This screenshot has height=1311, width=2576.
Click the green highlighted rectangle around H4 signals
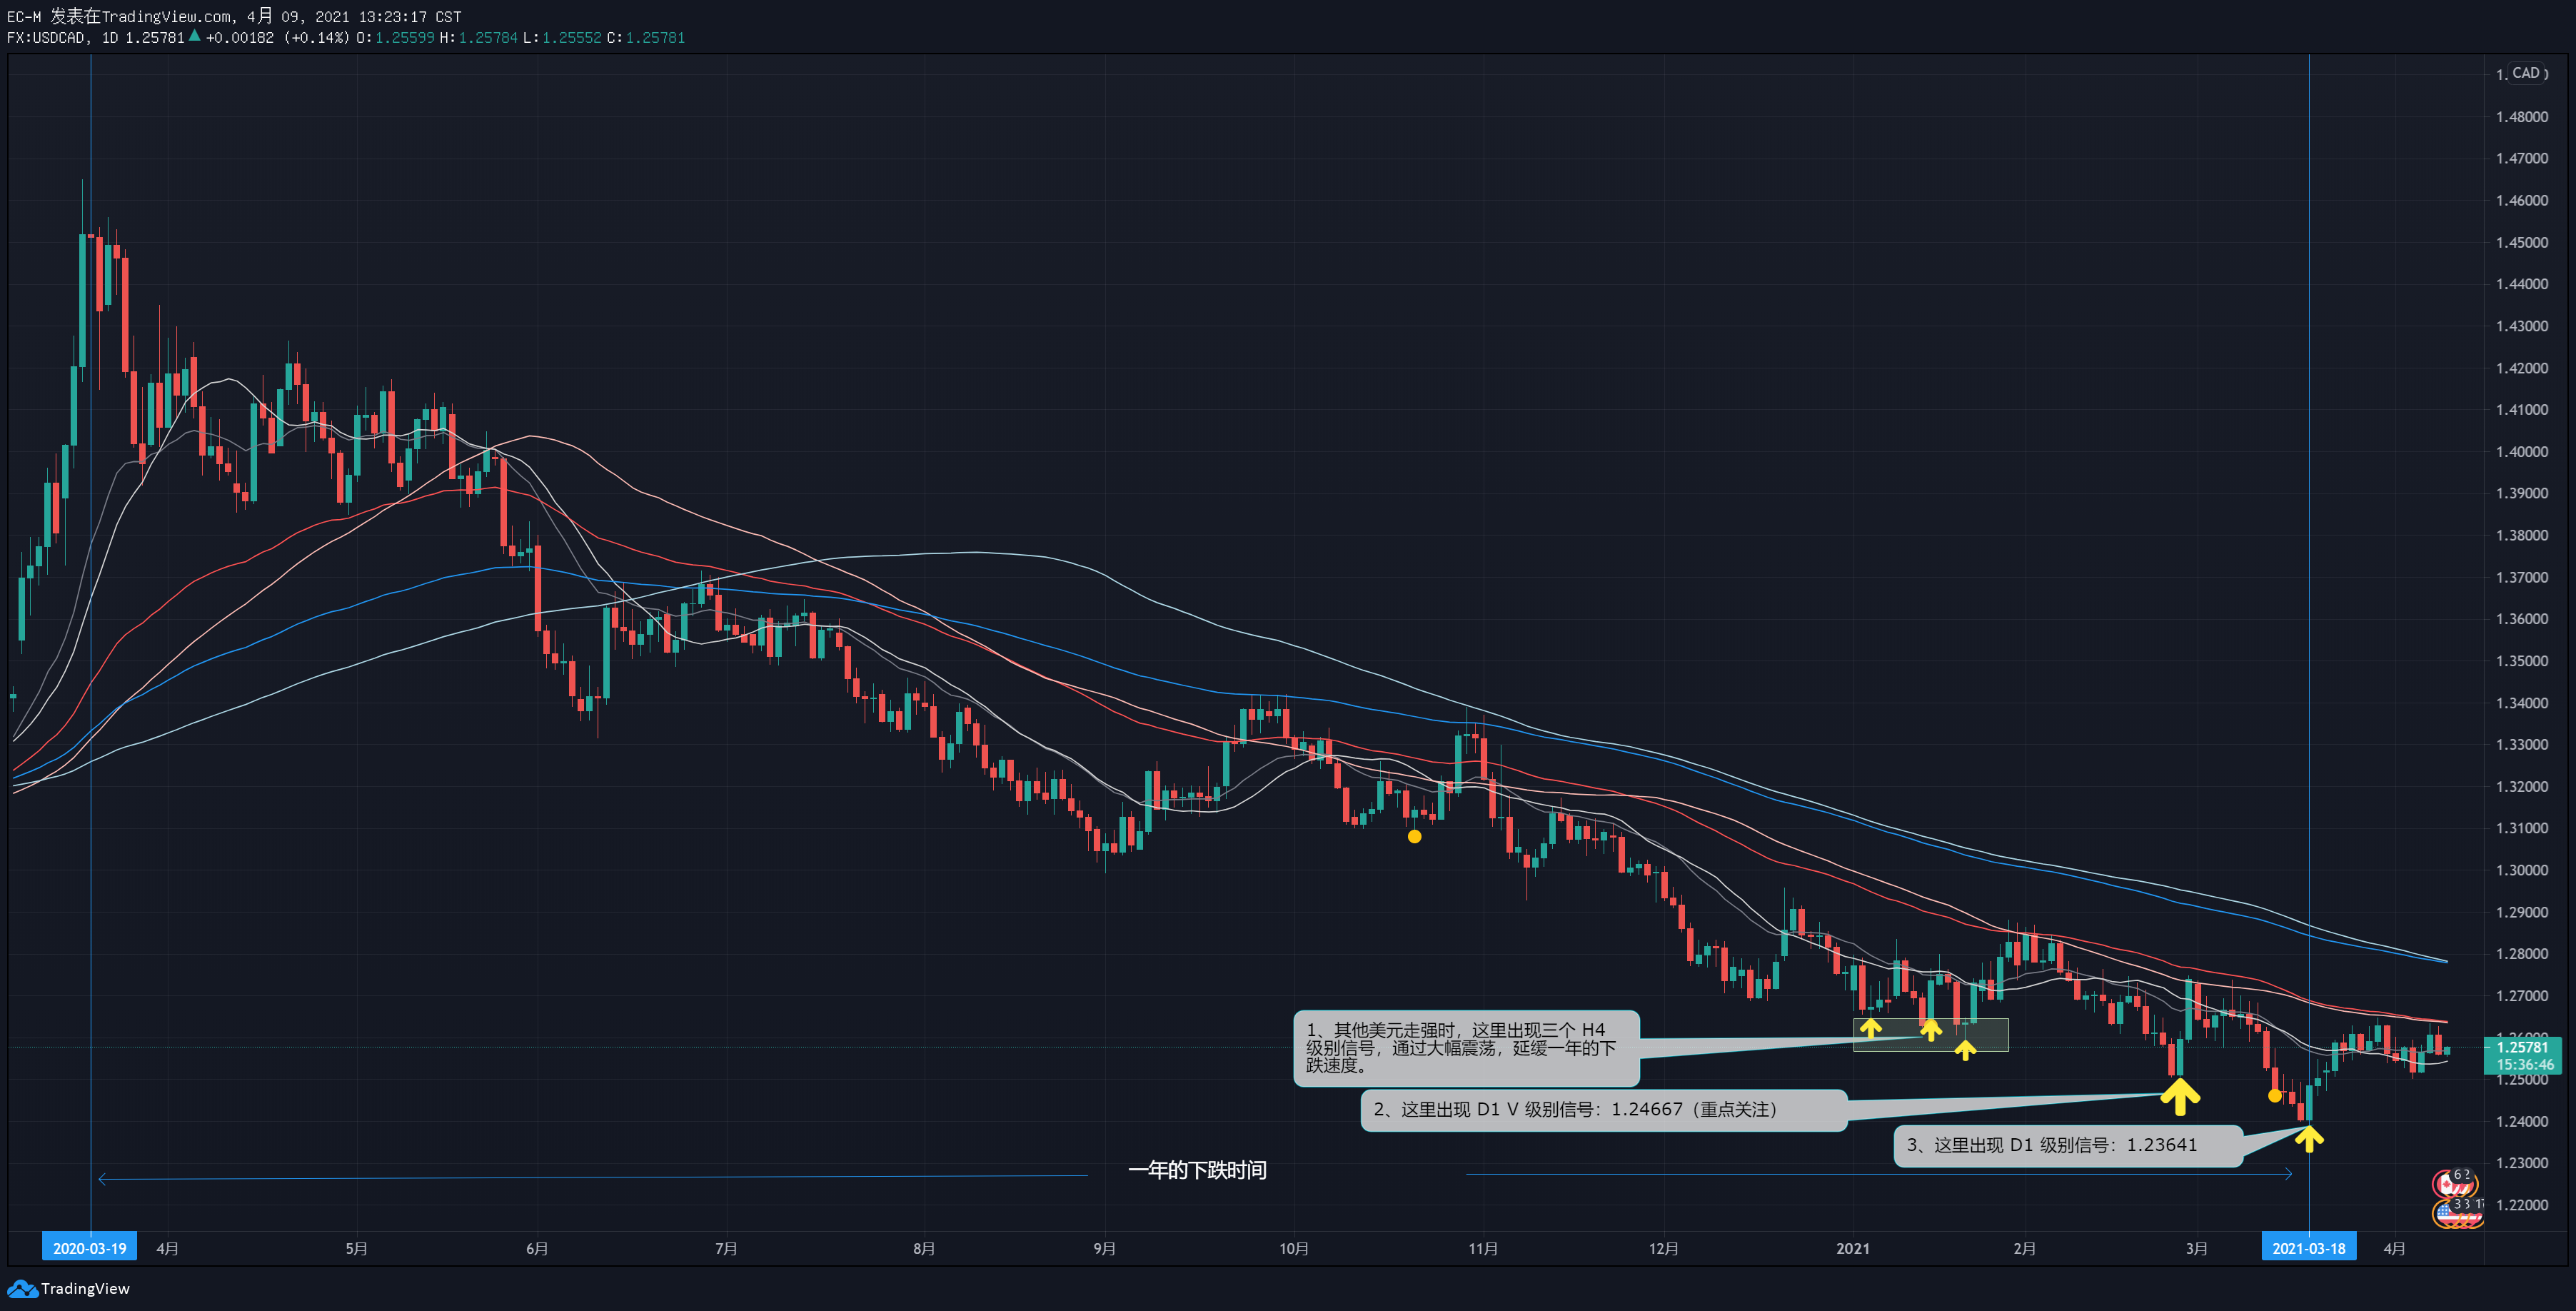pos(1930,1035)
